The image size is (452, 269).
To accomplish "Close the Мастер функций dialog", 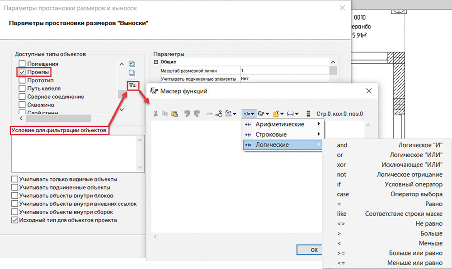I will tap(369, 91).
